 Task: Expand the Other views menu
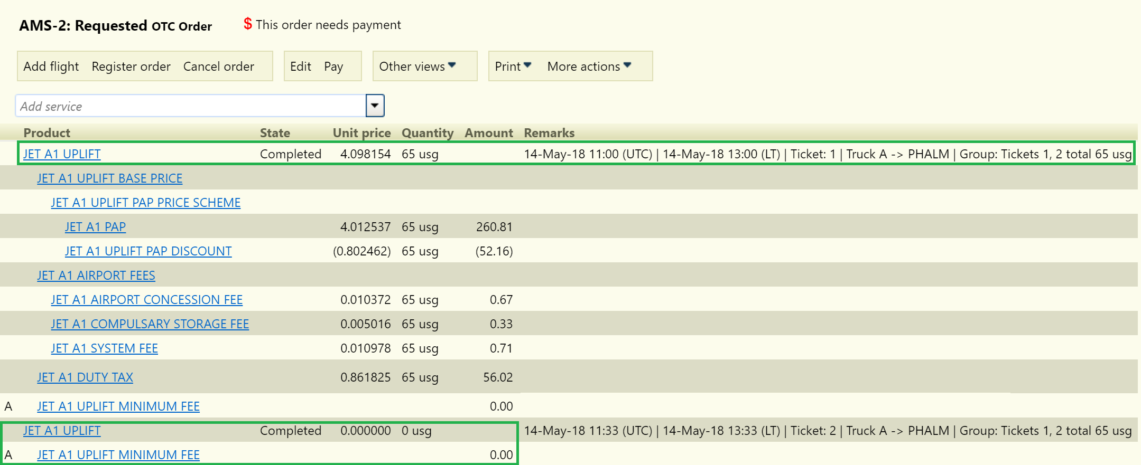click(x=418, y=67)
